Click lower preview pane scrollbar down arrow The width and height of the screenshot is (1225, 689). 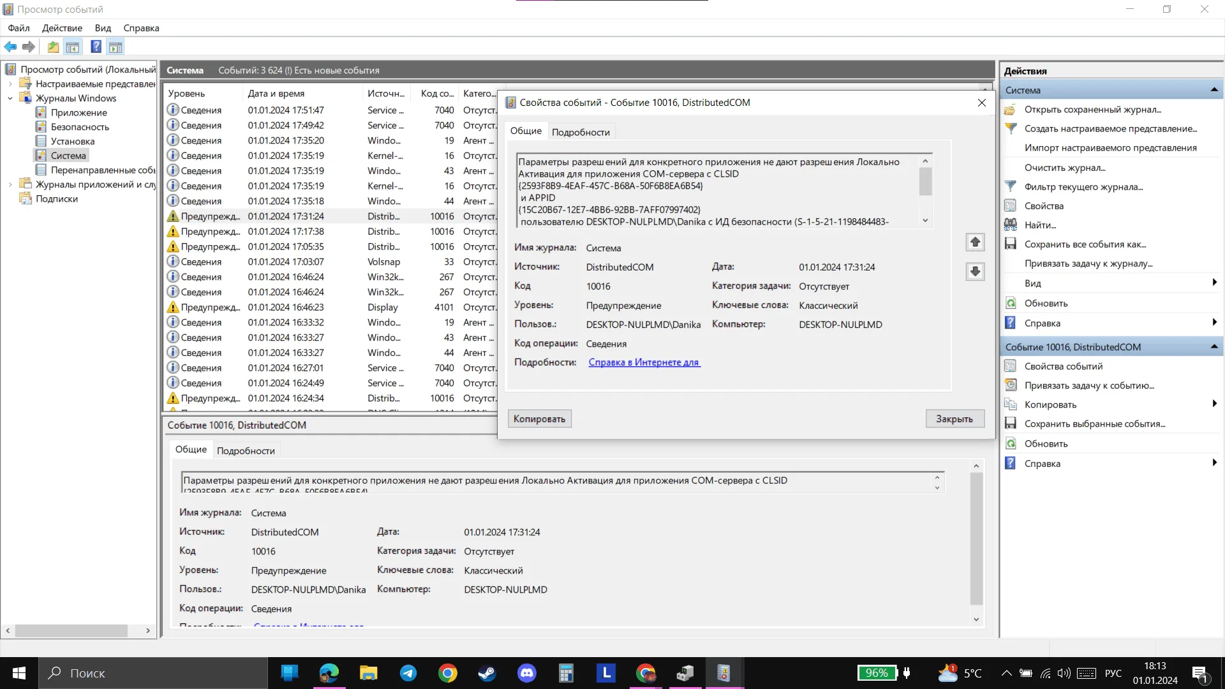[976, 619]
